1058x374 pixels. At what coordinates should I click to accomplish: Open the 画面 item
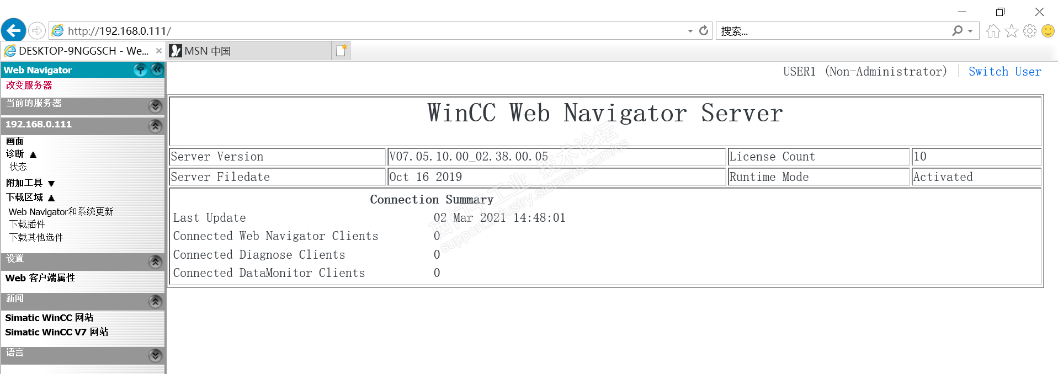click(15, 141)
